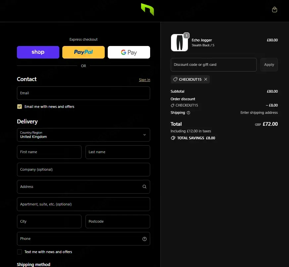Viewport: 289px width, 267px height.
Task: Click the Total Savings tag icon
Action: (173, 138)
